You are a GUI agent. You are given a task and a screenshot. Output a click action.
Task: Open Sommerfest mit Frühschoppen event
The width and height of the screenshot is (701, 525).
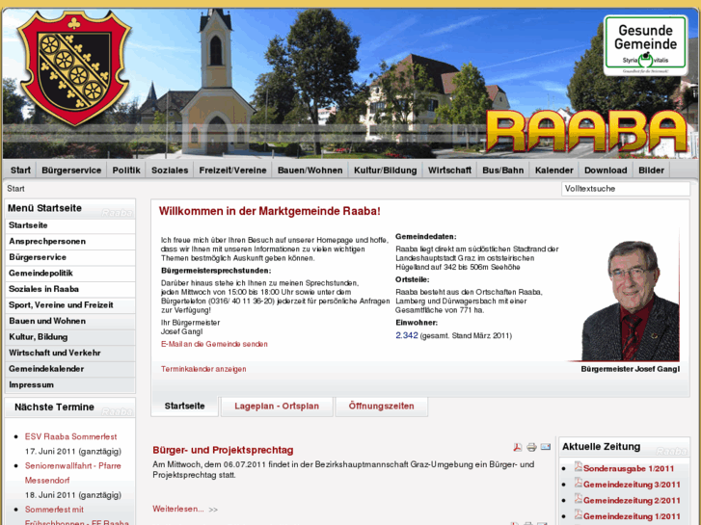pos(76,516)
